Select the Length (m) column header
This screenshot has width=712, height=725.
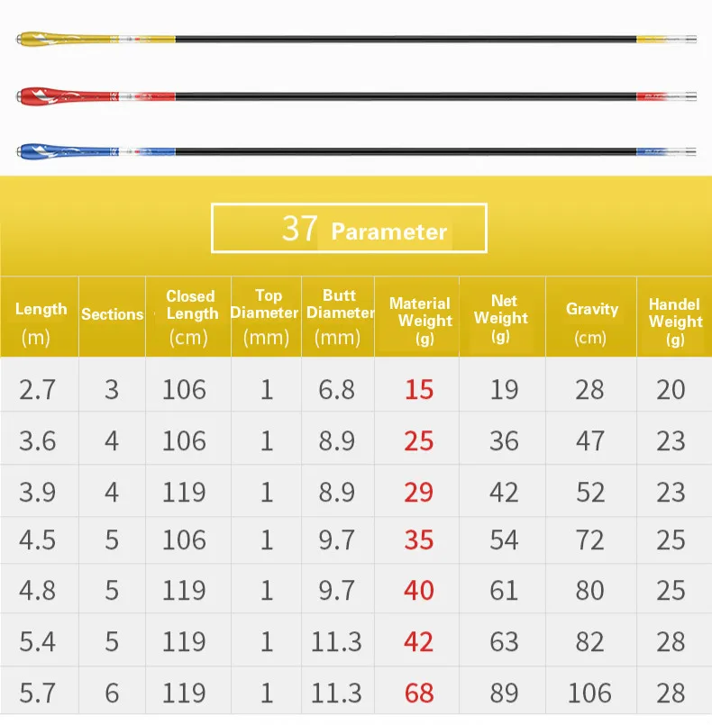click(x=41, y=322)
